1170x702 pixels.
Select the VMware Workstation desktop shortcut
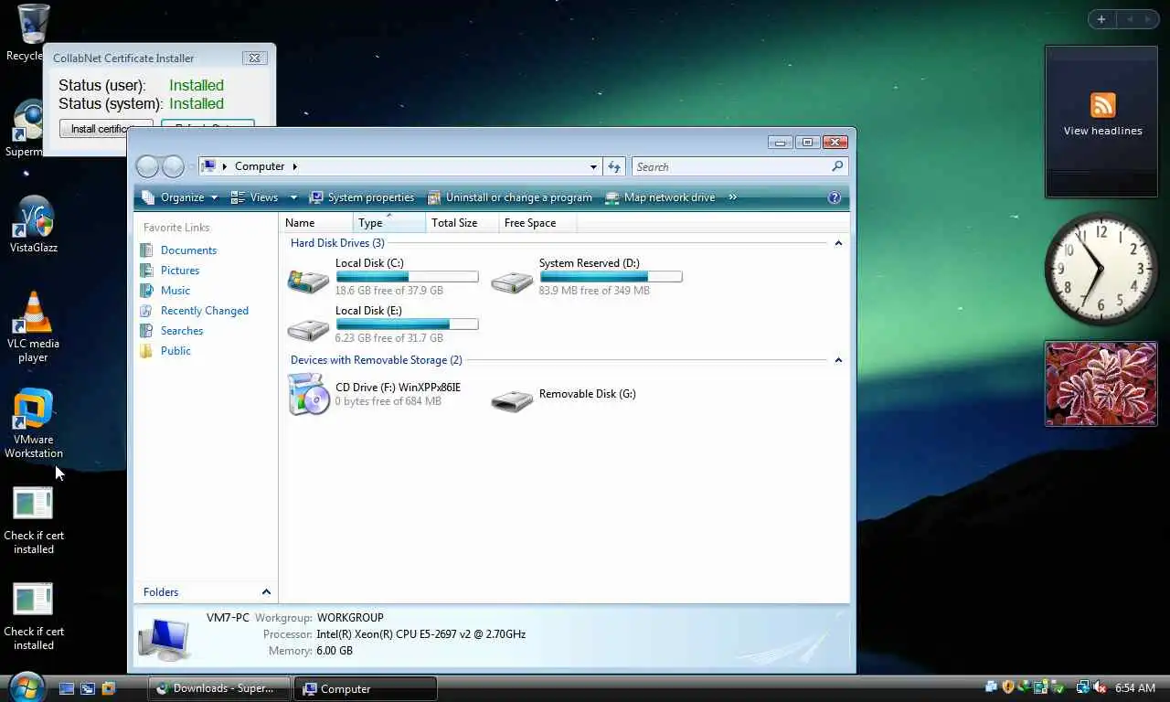(x=34, y=424)
